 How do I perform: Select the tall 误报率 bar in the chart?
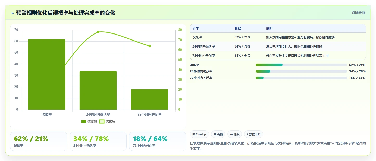pos(47,74)
